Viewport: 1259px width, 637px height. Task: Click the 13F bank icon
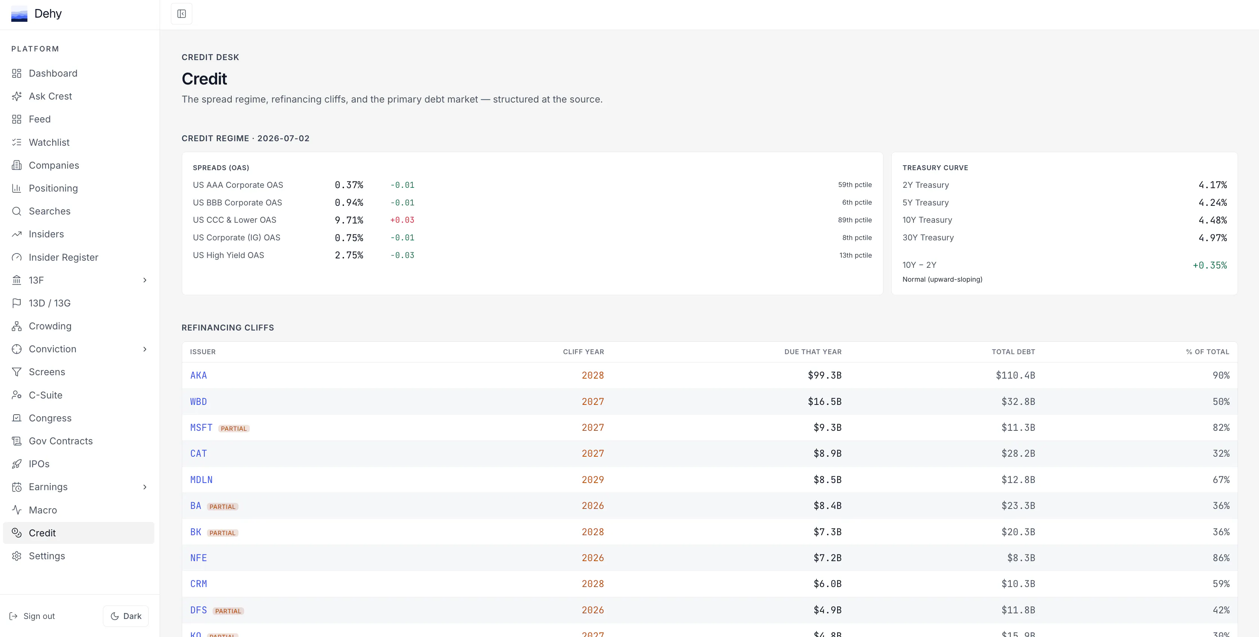[x=17, y=280]
